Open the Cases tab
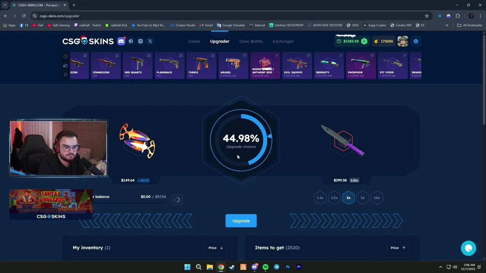 [x=194, y=41]
